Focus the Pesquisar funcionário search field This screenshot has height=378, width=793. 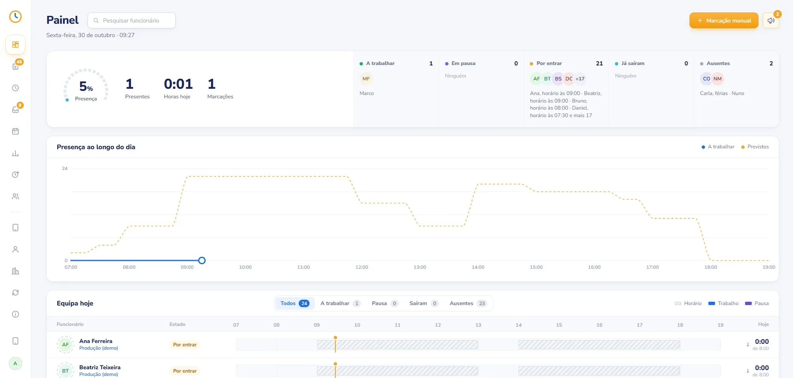pos(131,20)
